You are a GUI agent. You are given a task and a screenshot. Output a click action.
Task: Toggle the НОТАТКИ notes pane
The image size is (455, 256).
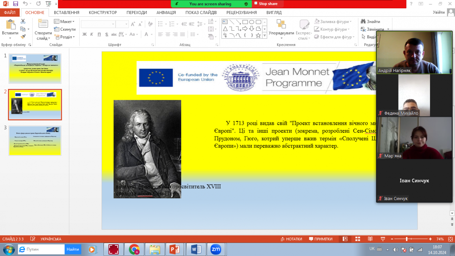291,239
